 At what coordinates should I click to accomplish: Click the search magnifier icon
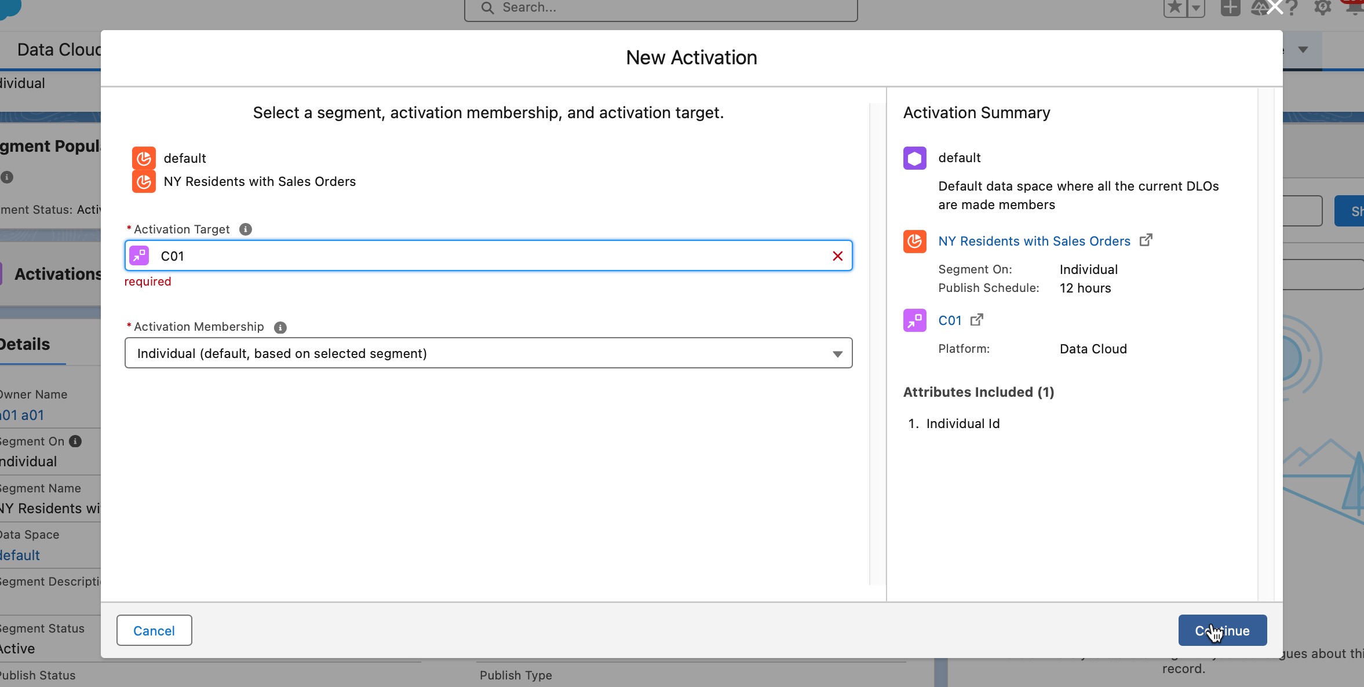[x=487, y=8]
